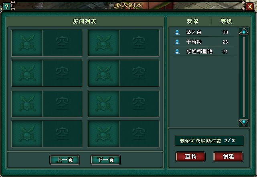Go to previous page with 上一页

click(x=65, y=160)
